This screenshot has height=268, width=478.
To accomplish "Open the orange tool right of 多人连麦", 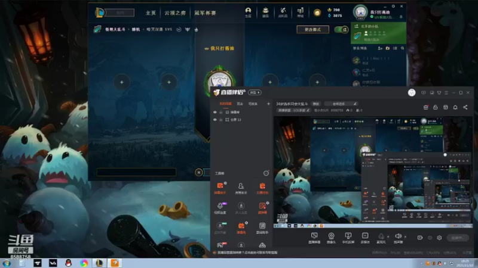I will (262, 208).
